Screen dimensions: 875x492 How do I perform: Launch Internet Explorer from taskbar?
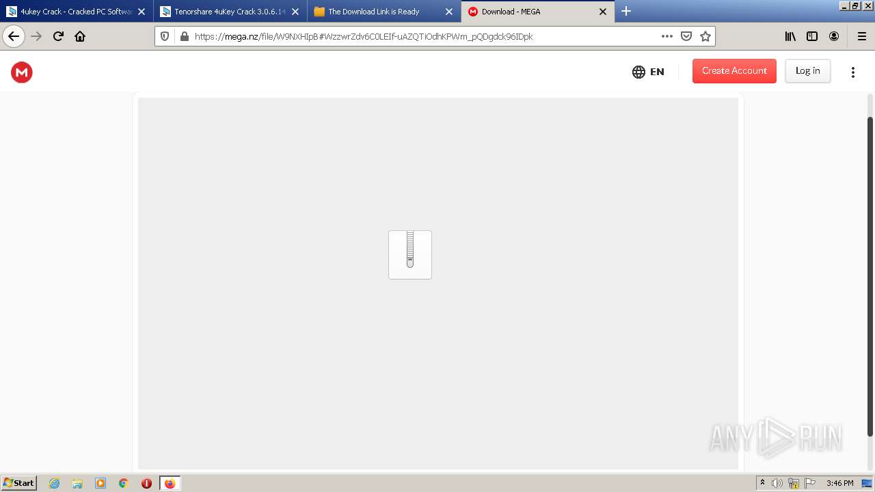55,483
